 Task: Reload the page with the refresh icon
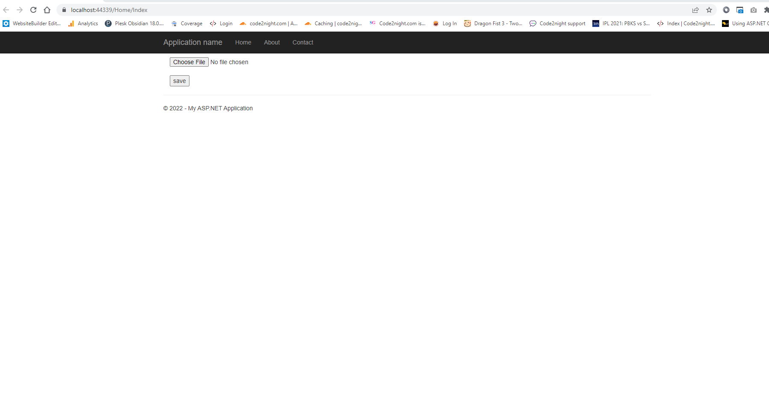click(x=33, y=10)
